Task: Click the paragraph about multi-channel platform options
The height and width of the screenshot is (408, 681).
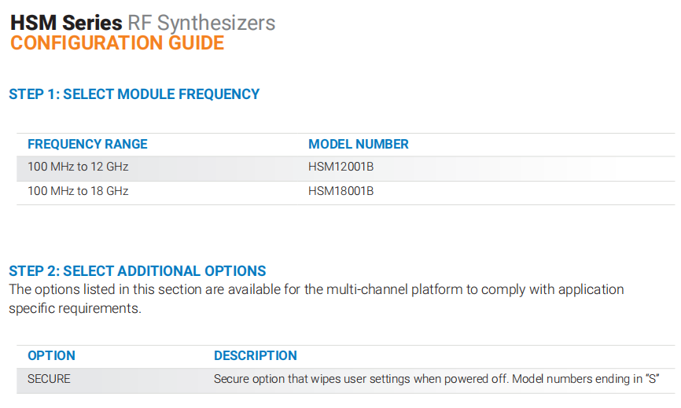Action: pyautogui.click(x=316, y=299)
